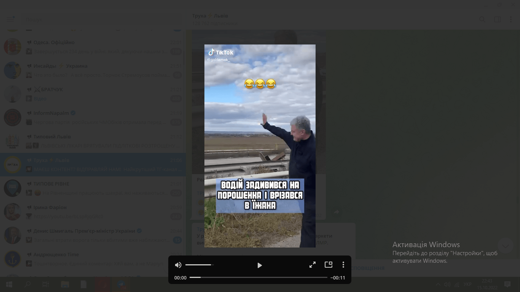Open the ТИПОВЕ РІВНЕ channel
This screenshot has width=520, height=292.
point(93,188)
